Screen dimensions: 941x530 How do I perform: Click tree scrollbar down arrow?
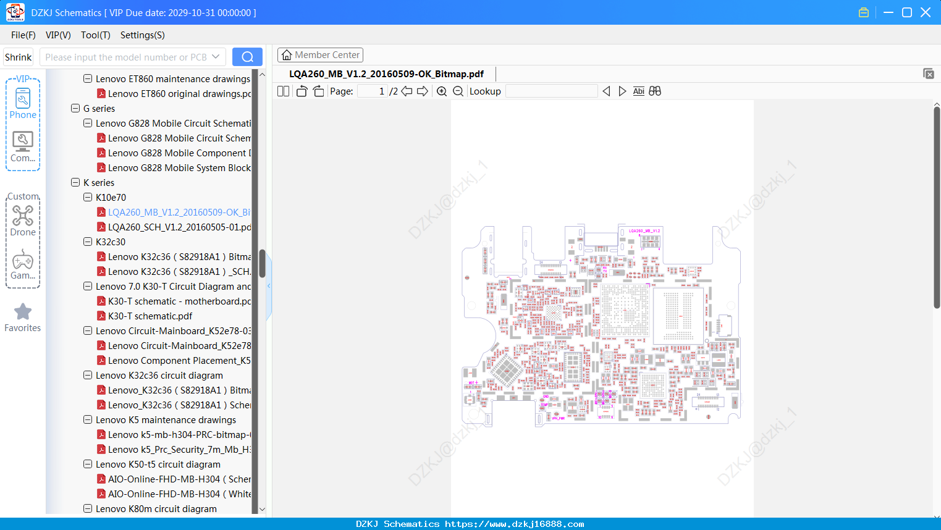pyautogui.click(x=262, y=510)
